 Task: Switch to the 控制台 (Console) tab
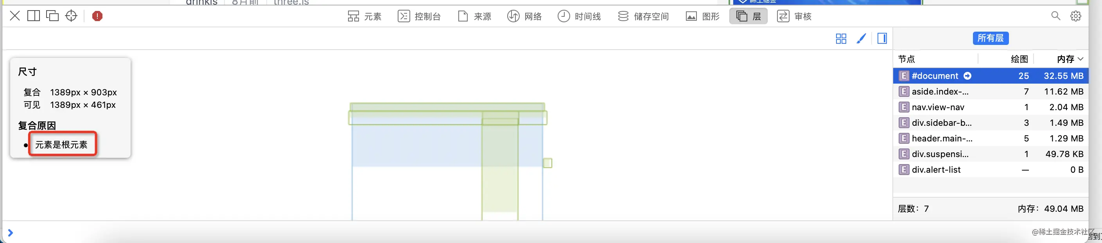(419, 16)
